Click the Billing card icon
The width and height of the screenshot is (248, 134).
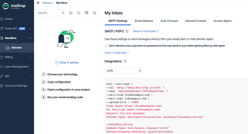coord(2,57)
